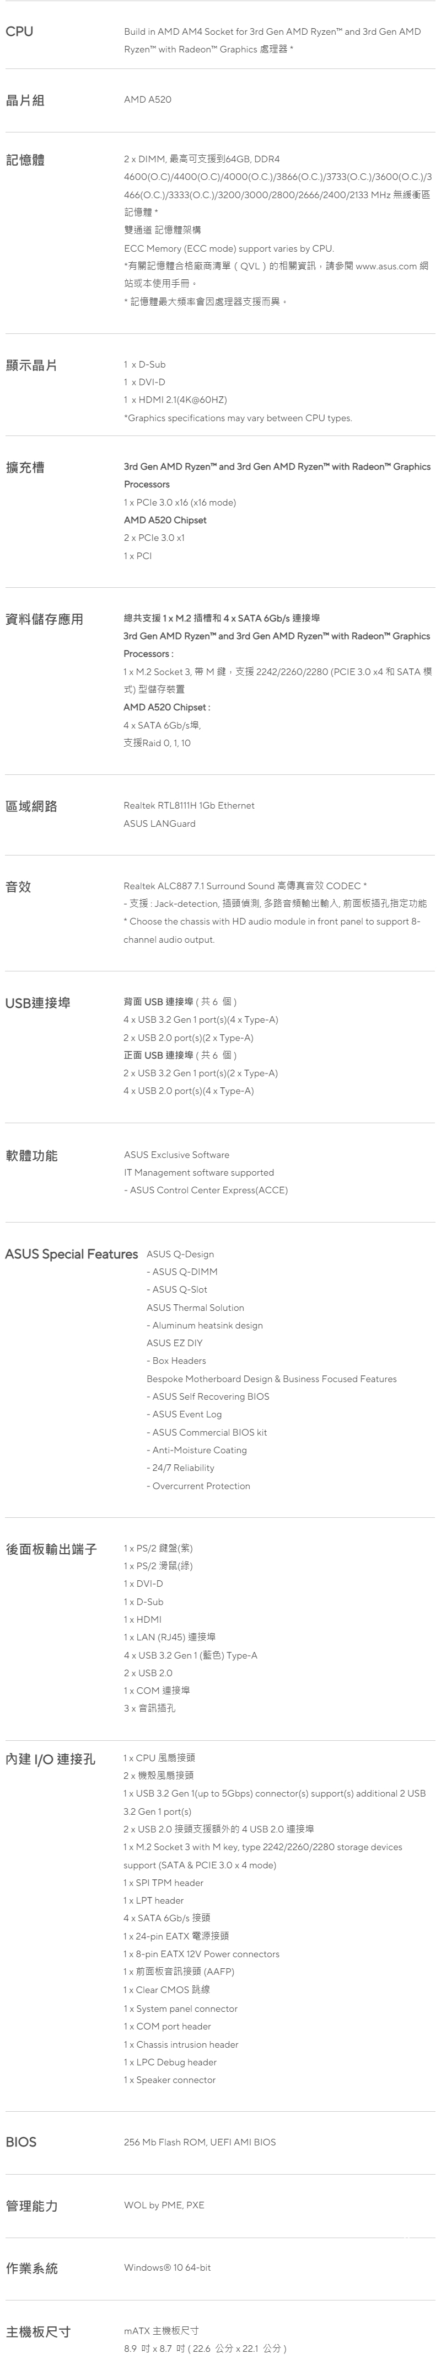
Task: Click the 記憶體 memory section heading
Action: (25, 161)
